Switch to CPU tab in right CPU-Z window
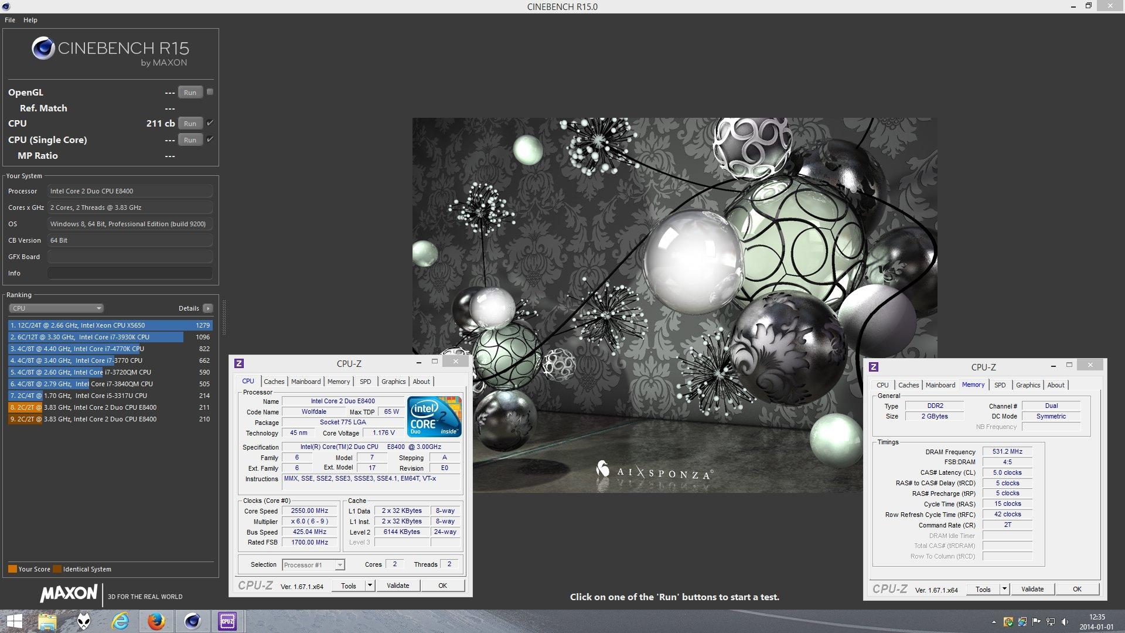 tap(882, 385)
